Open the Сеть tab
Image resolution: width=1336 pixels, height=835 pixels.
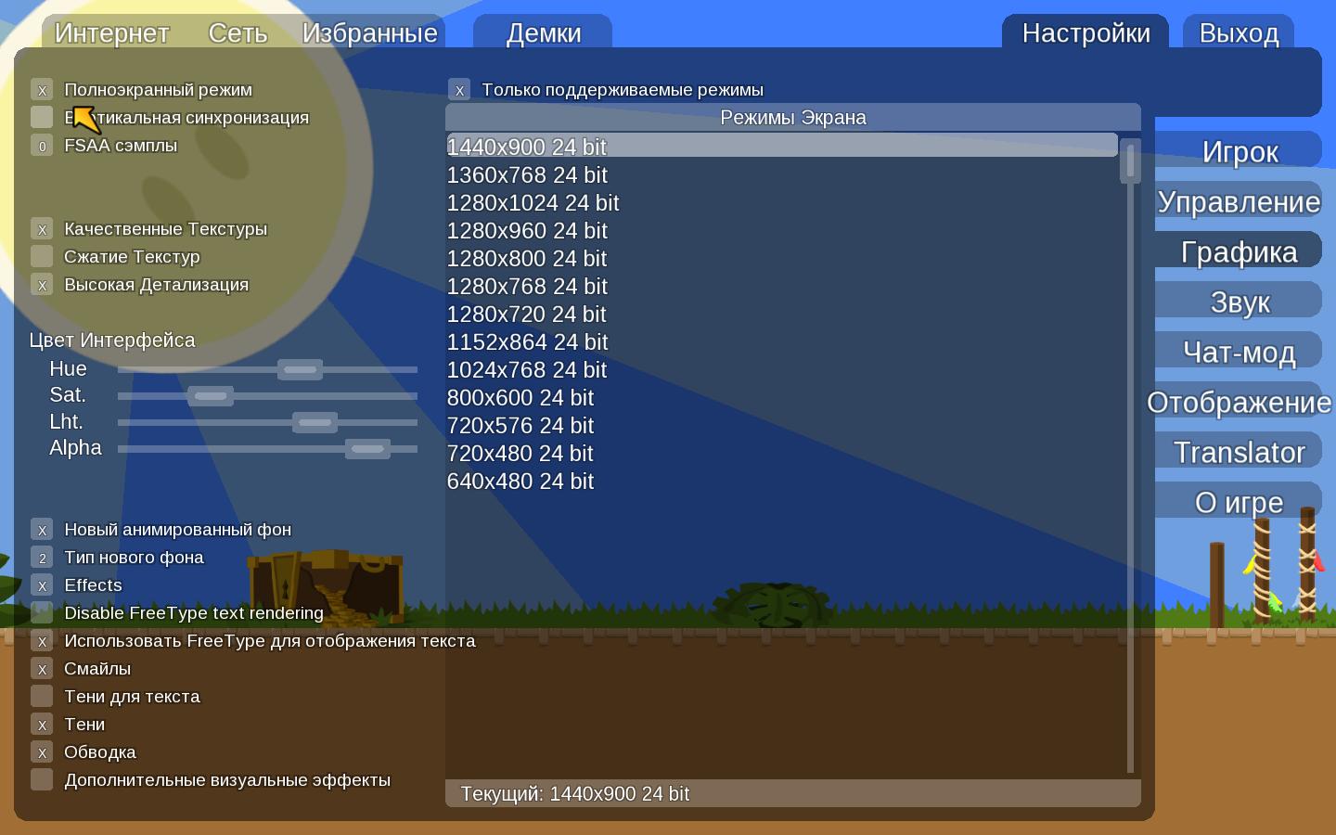tap(238, 32)
